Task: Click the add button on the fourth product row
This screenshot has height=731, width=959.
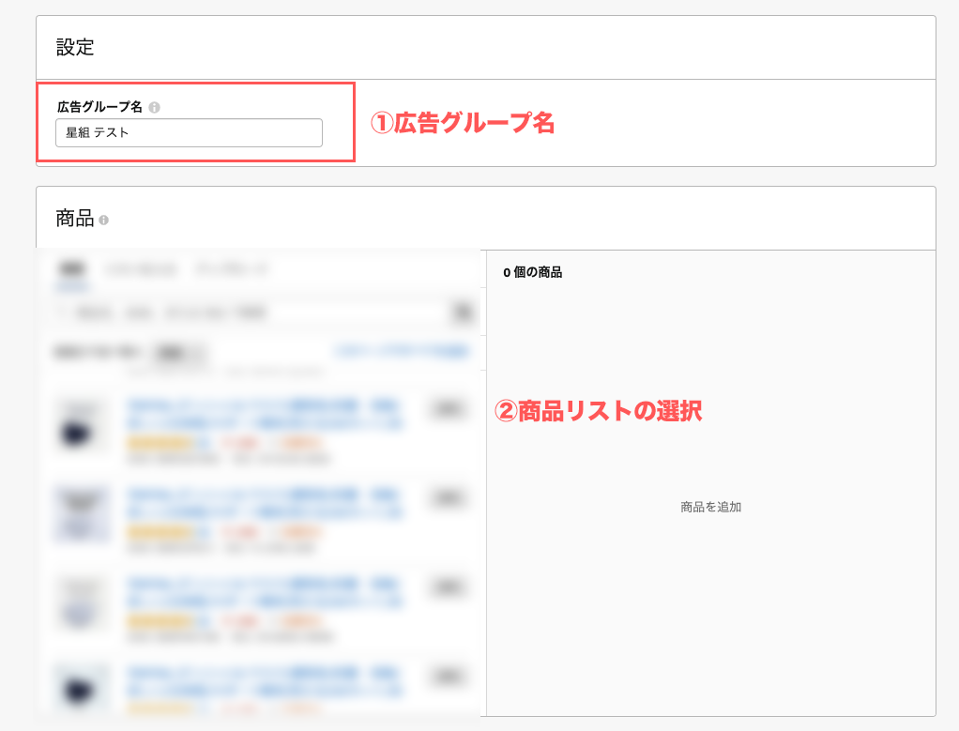Action: click(x=448, y=674)
